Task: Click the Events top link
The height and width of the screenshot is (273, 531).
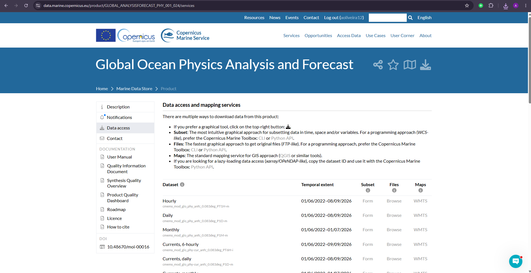Action: [292, 18]
